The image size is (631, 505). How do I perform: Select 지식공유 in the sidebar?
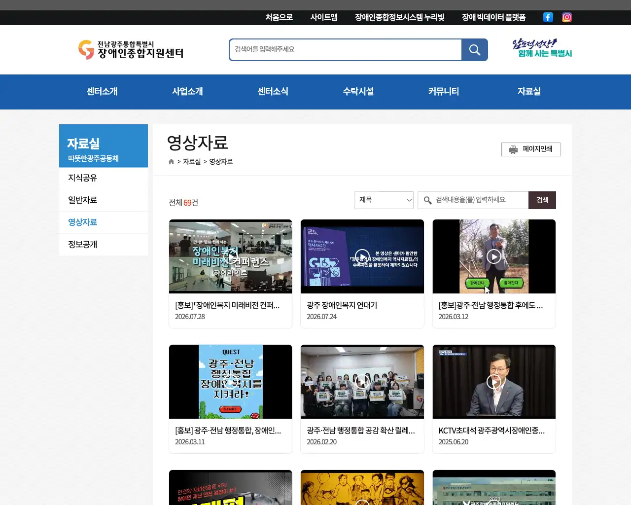[104, 178]
